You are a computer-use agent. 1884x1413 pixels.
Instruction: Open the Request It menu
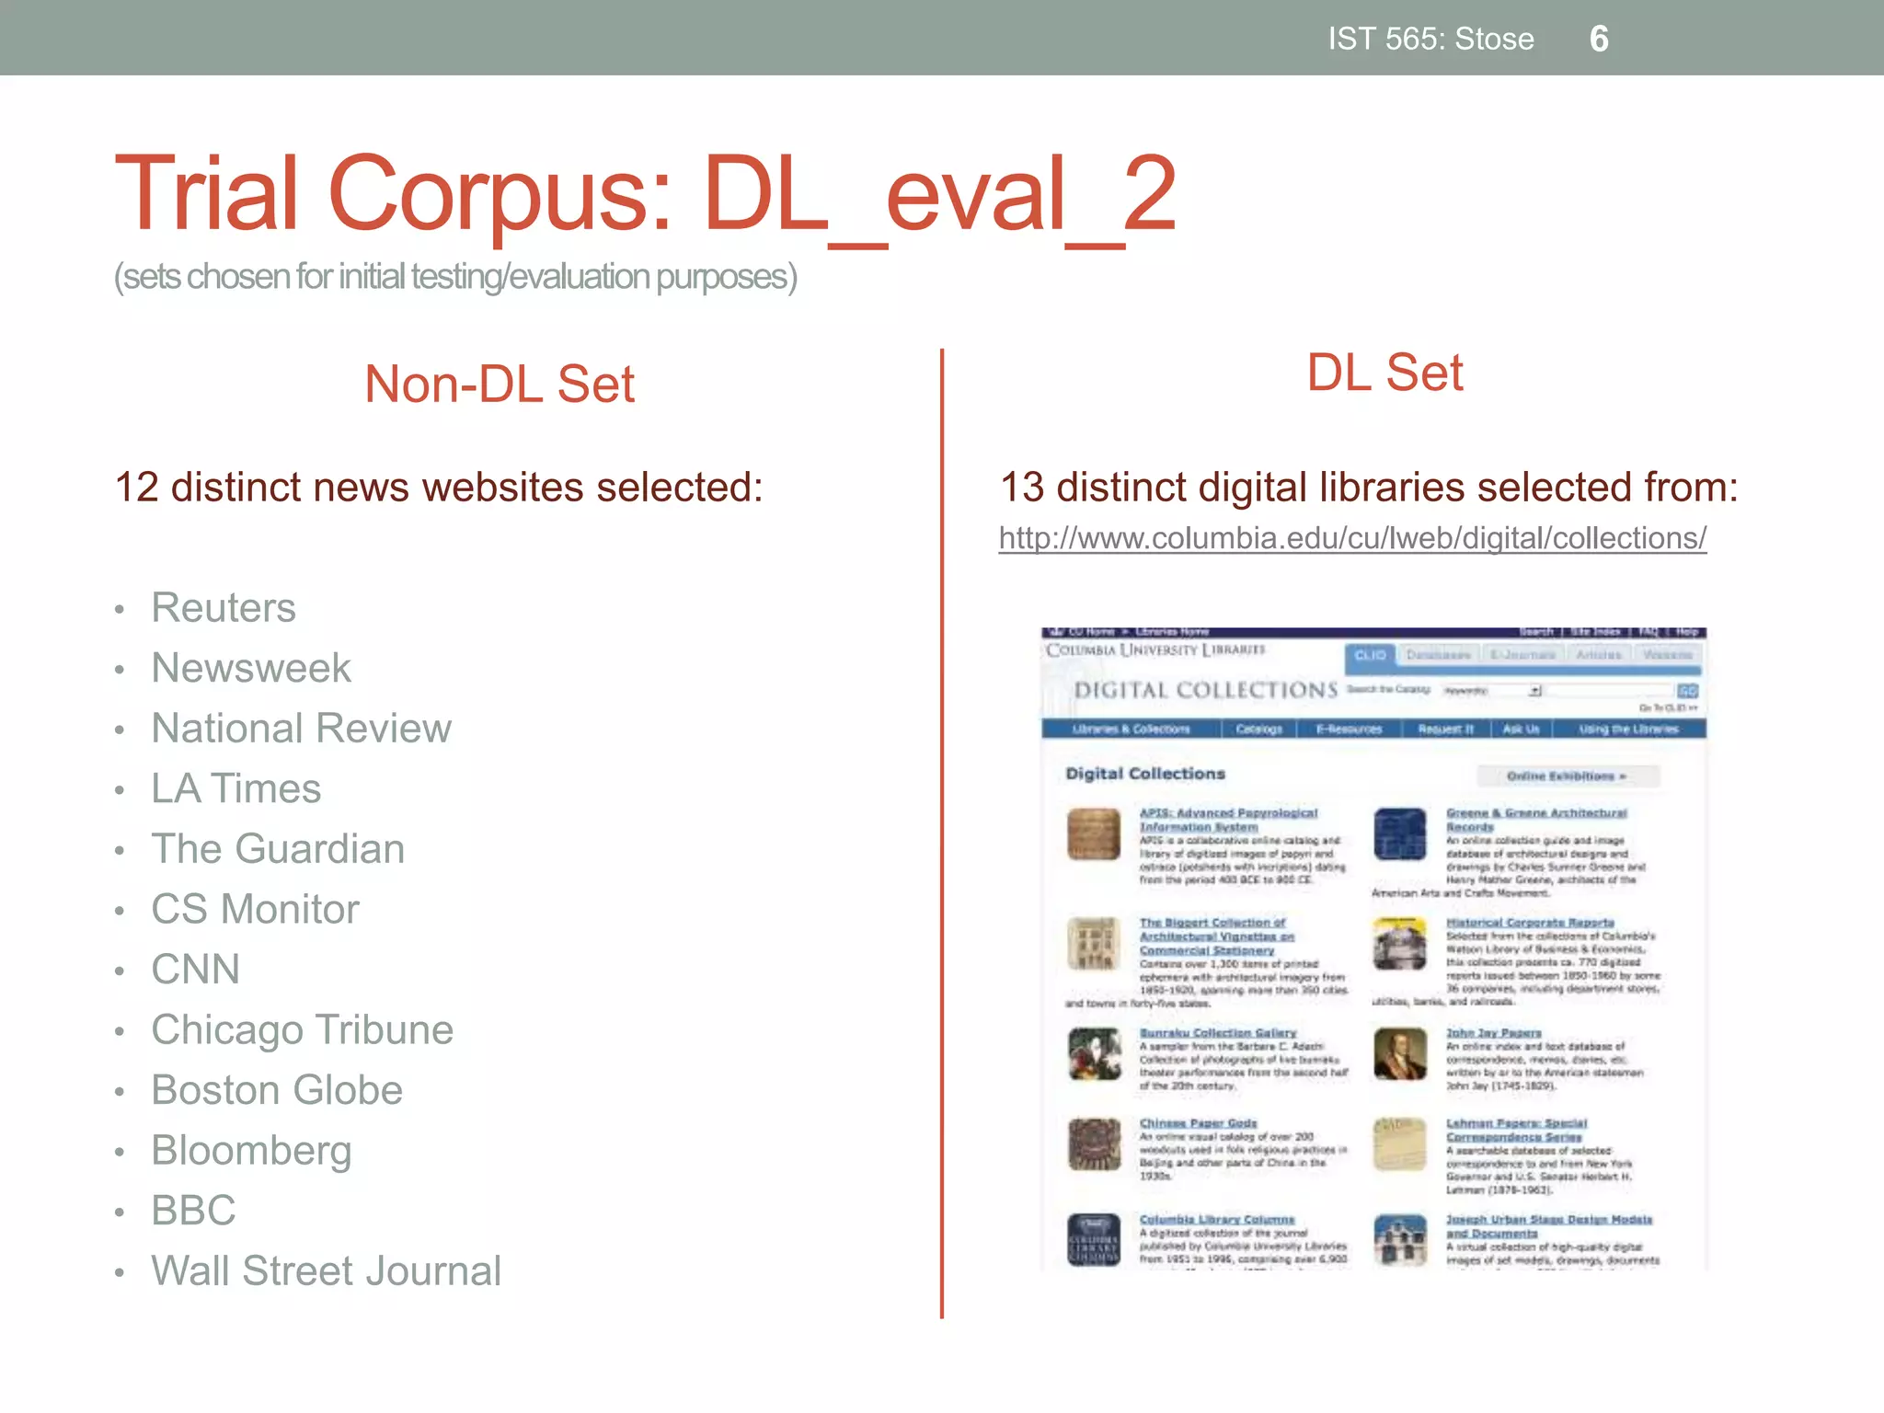pyautogui.click(x=1445, y=729)
